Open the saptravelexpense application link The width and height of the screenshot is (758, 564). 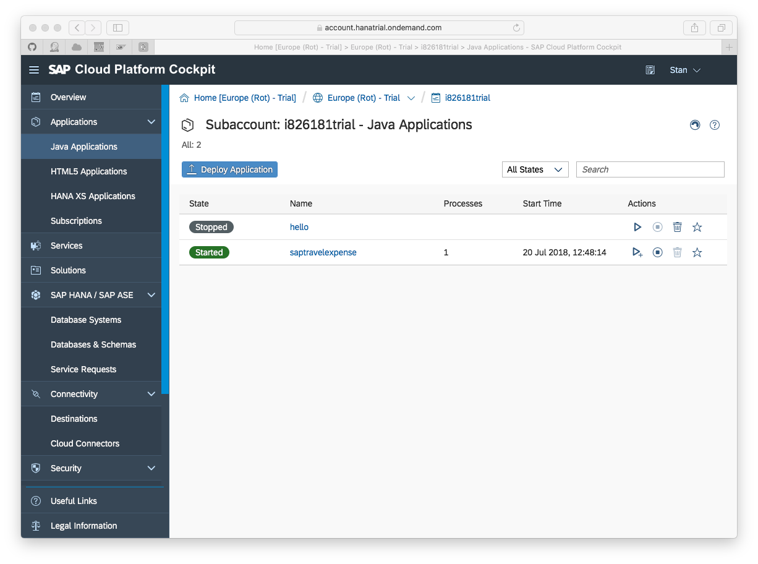pyautogui.click(x=323, y=252)
